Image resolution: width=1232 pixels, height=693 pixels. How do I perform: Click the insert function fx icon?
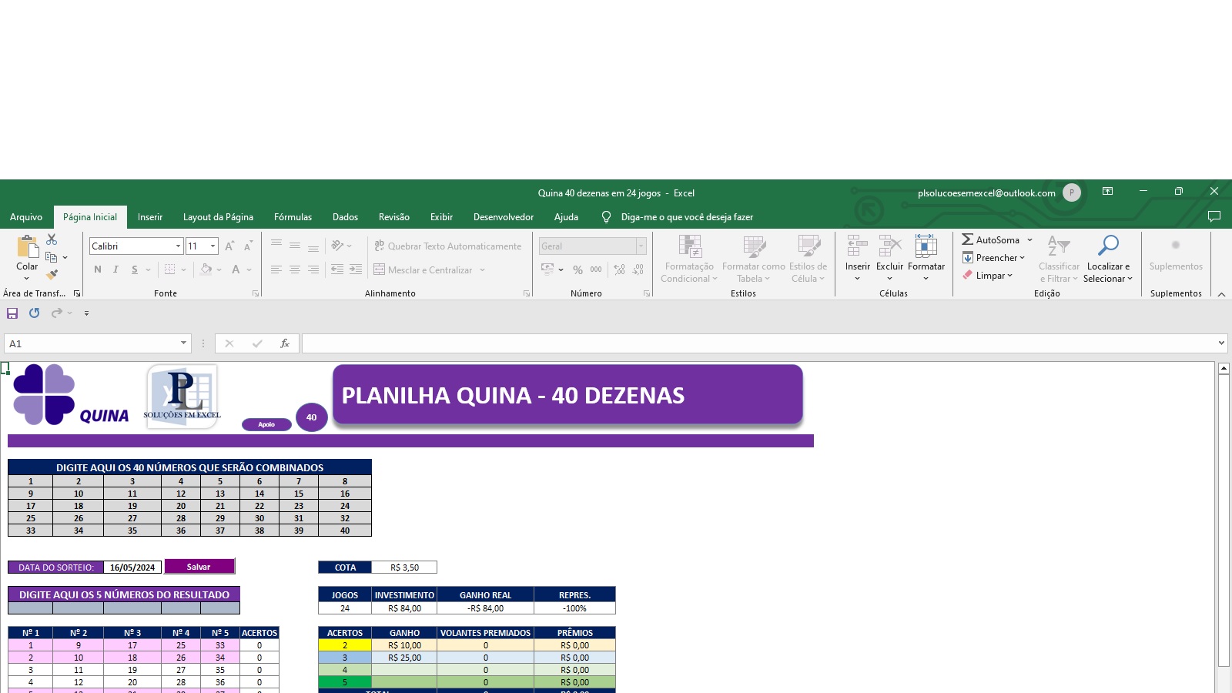point(285,343)
